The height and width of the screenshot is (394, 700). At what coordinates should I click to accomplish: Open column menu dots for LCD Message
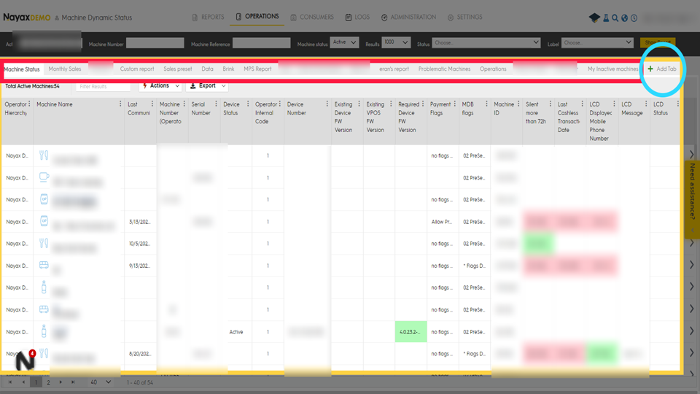[x=645, y=104]
